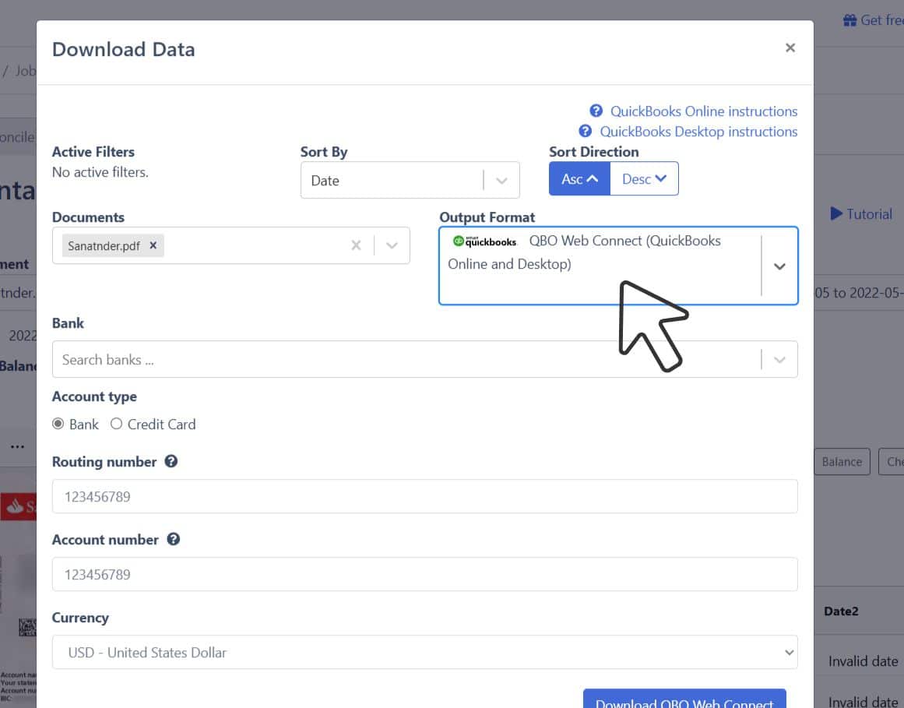Screen dimensions: 904x708
Task: Set sort direction to Asc
Action: point(579,178)
